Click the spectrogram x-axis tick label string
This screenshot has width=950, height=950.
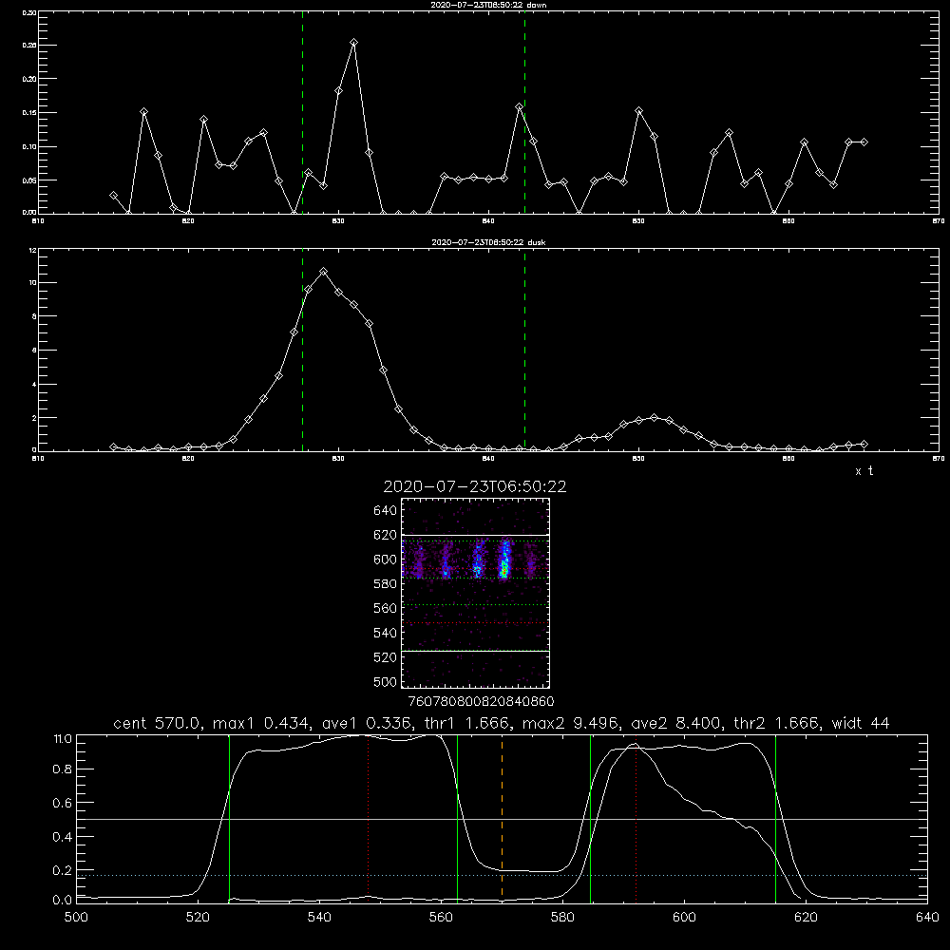pyautogui.click(x=481, y=701)
